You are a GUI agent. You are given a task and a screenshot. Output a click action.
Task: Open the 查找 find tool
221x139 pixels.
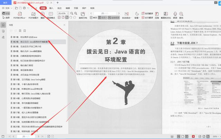[x=181, y=15]
